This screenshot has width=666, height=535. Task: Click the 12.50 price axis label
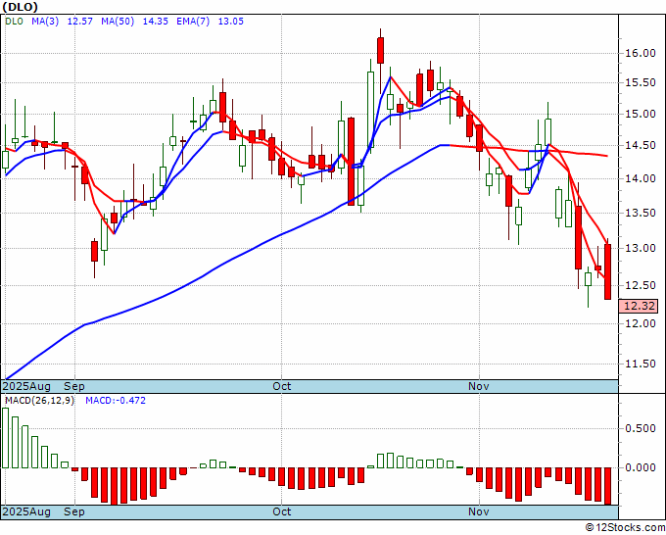641,285
